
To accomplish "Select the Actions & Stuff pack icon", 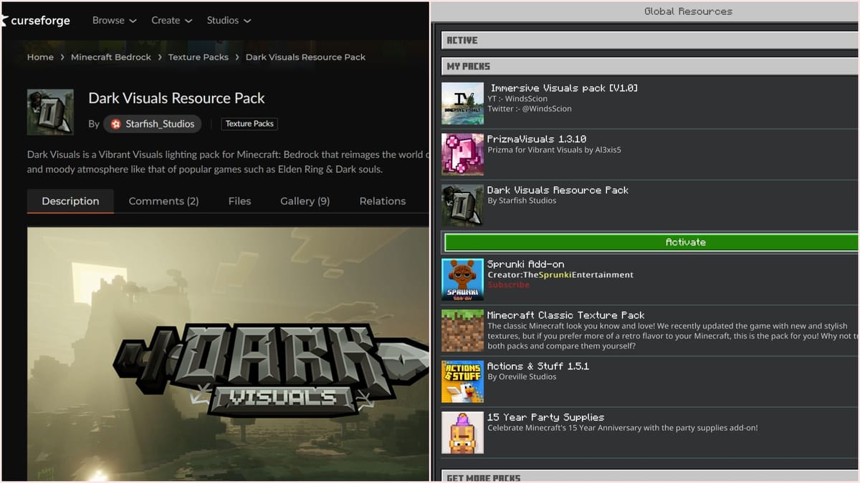I will 462,381.
